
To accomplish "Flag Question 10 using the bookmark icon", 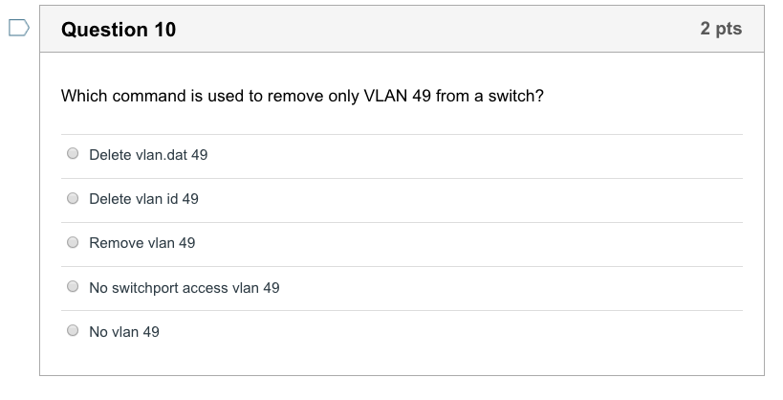I will coord(19,28).
